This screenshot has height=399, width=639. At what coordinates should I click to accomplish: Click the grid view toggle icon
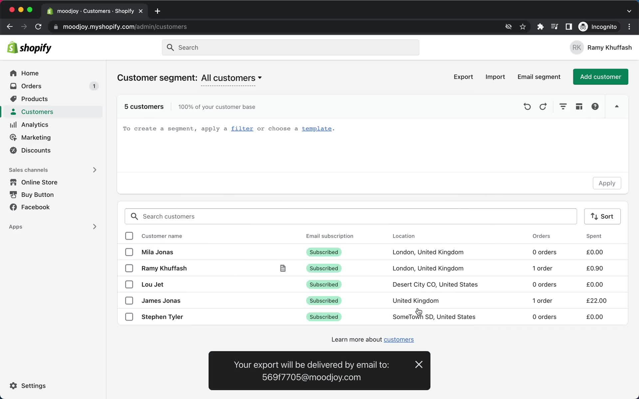pos(579,107)
